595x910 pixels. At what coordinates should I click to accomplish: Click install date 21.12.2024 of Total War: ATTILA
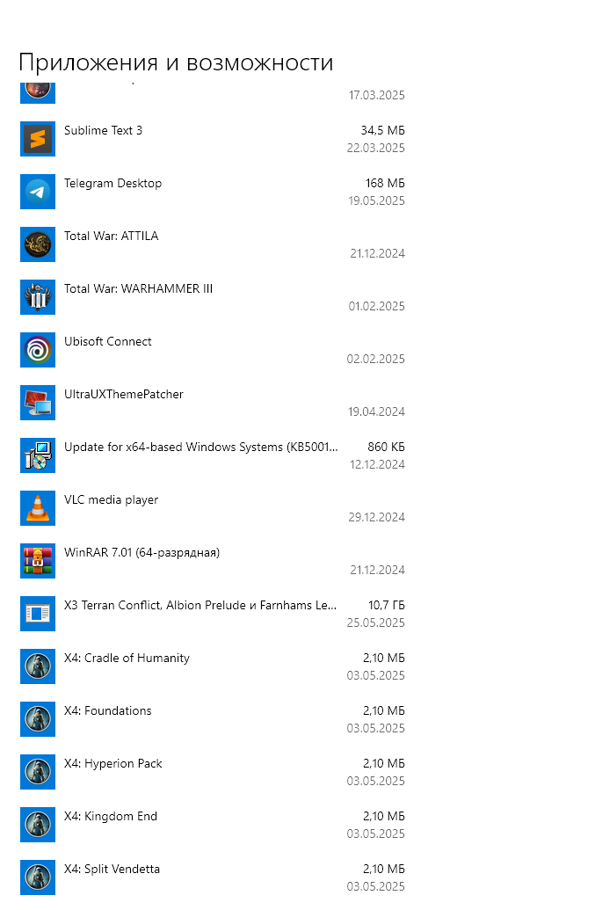pyautogui.click(x=378, y=253)
